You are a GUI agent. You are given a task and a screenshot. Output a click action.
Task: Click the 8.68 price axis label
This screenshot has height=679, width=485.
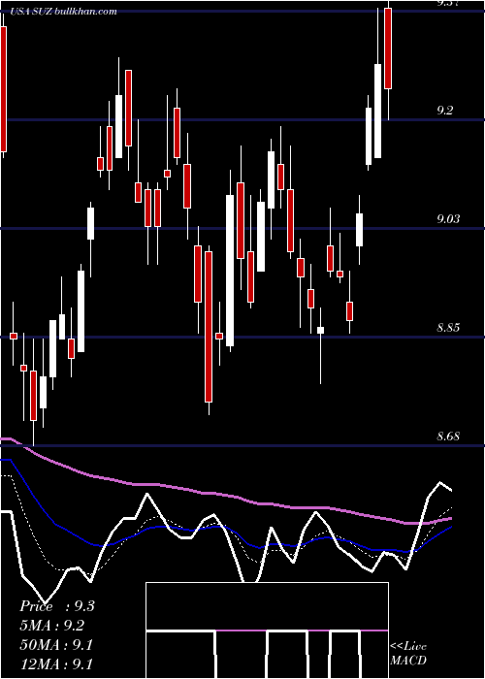448,436
